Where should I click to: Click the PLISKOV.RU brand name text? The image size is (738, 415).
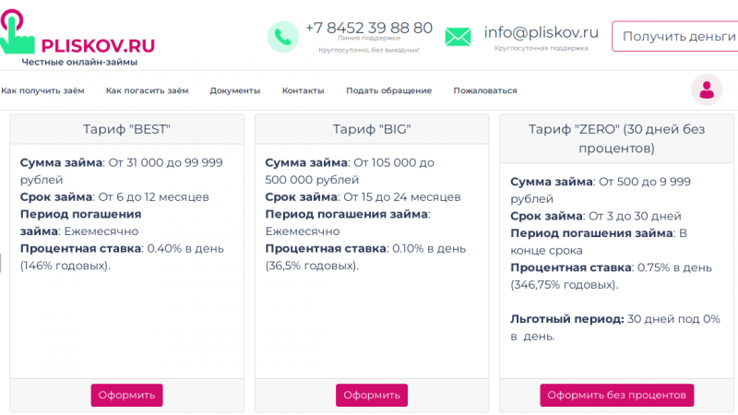[x=98, y=45]
